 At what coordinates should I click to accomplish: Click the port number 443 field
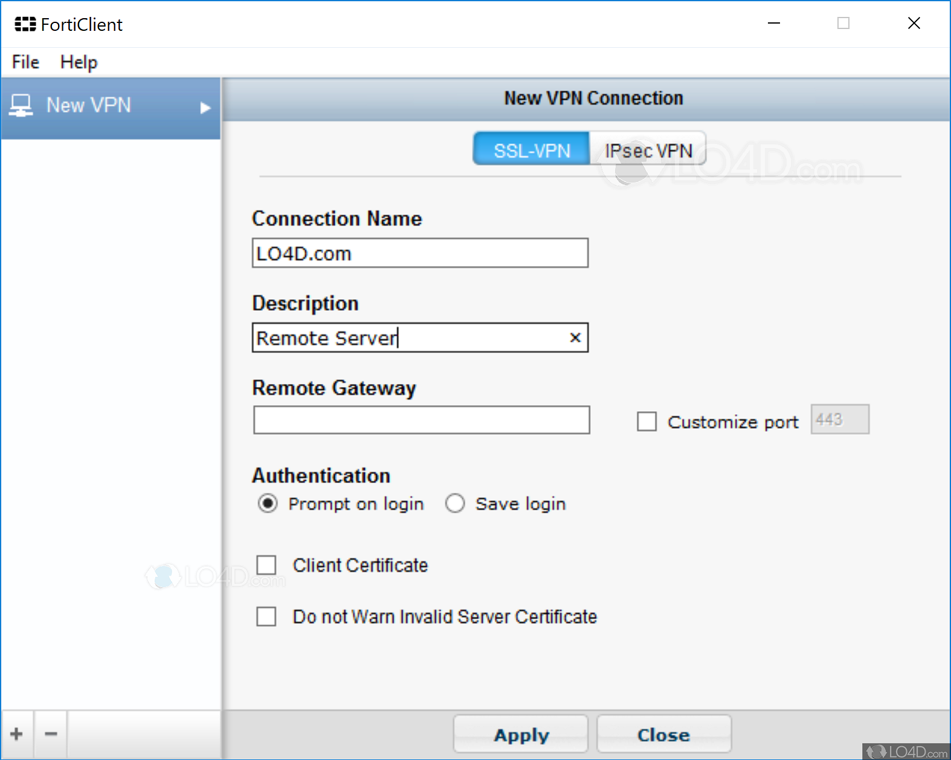tap(839, 420)
